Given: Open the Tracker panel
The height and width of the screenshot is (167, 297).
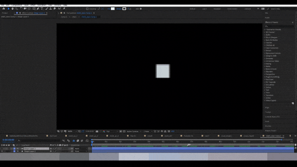Looking at the screenshot, I should [x=268, y=112].
